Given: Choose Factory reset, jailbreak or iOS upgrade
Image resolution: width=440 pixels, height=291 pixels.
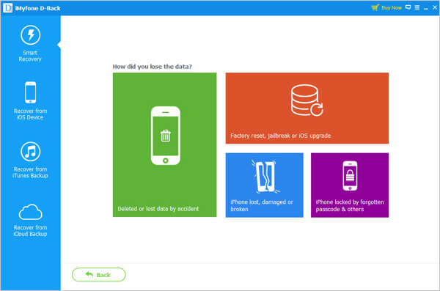Looking at the screenshot, I should point(307,108).
